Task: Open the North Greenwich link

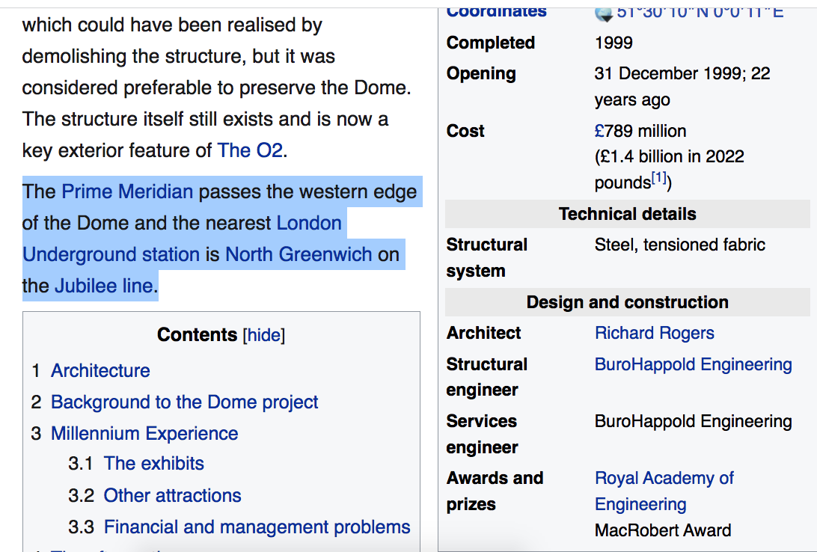Action: coord(298,254)
